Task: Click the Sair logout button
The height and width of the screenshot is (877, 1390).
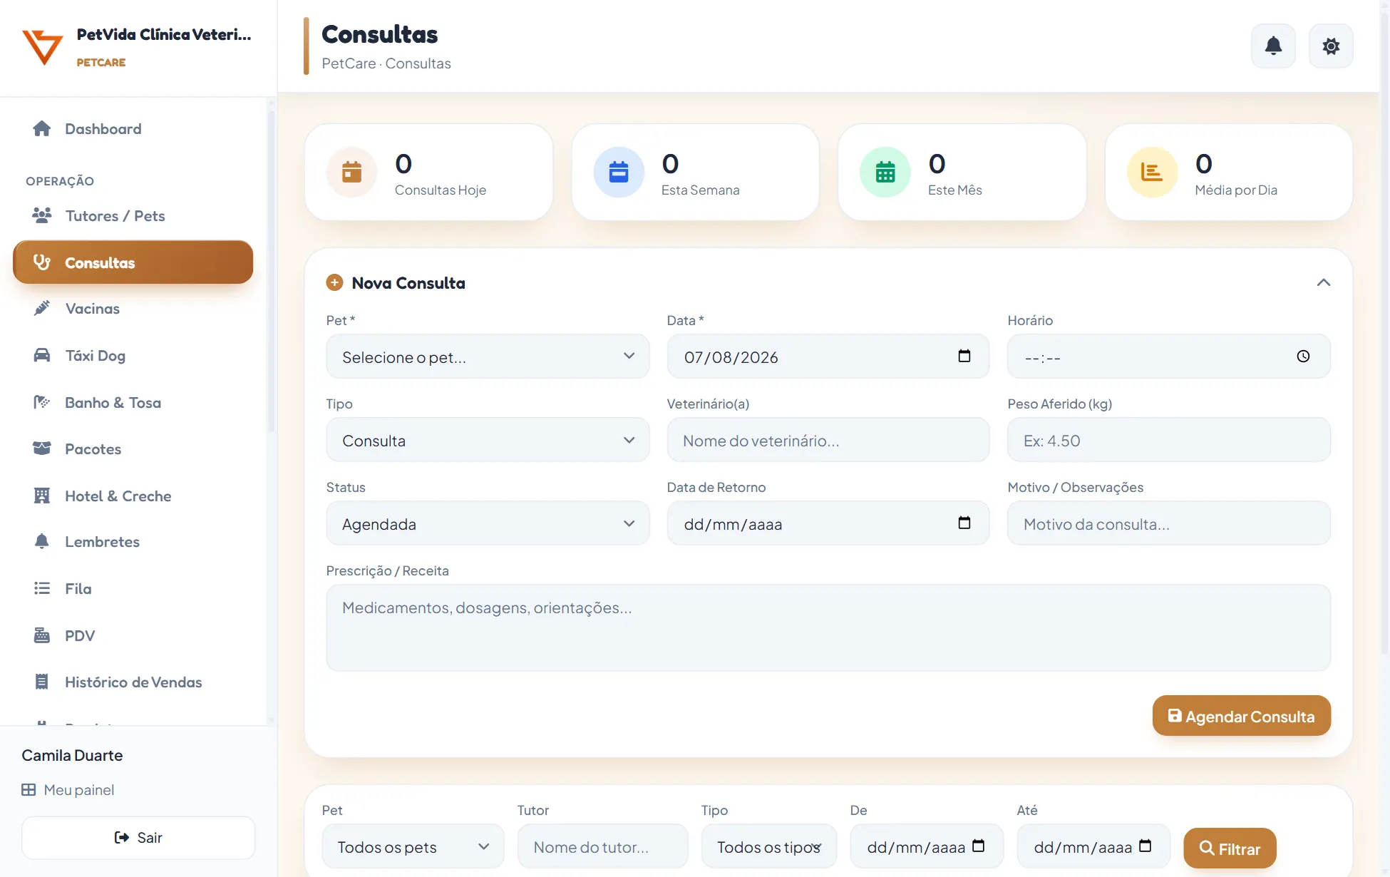Action: tap(138, 838)
